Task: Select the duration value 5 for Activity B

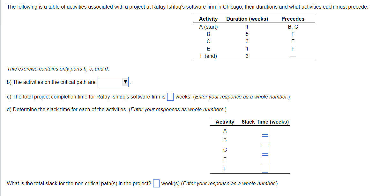Action: tap(247, 34)
